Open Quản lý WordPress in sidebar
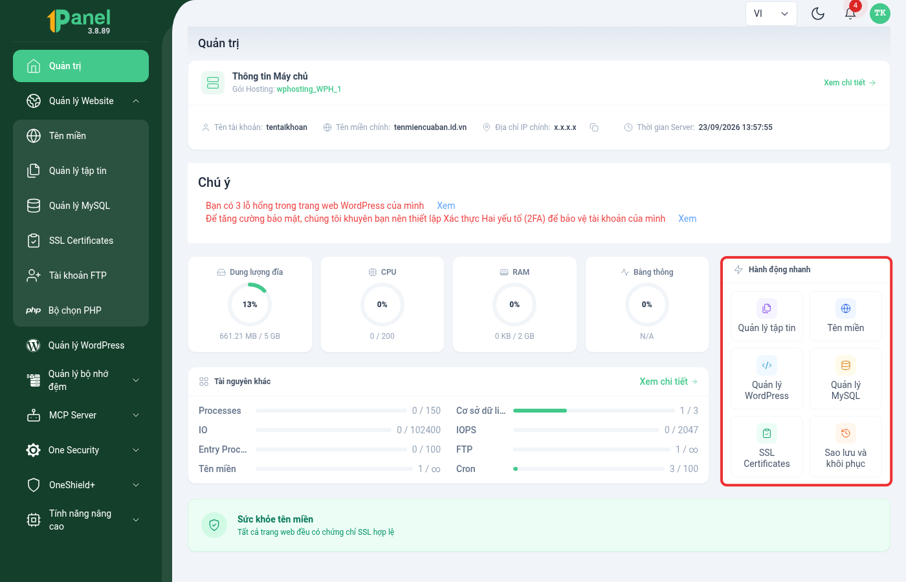Screen dimensions: 906x582 pos(81,345)
